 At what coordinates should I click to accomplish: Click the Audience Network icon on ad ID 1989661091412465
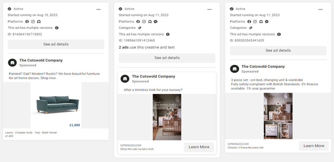coord(150,21)
